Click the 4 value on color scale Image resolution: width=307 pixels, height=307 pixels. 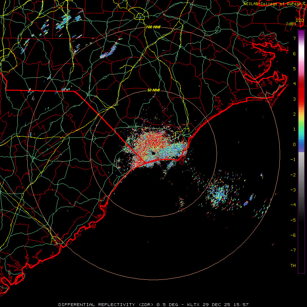coord(294,84)
